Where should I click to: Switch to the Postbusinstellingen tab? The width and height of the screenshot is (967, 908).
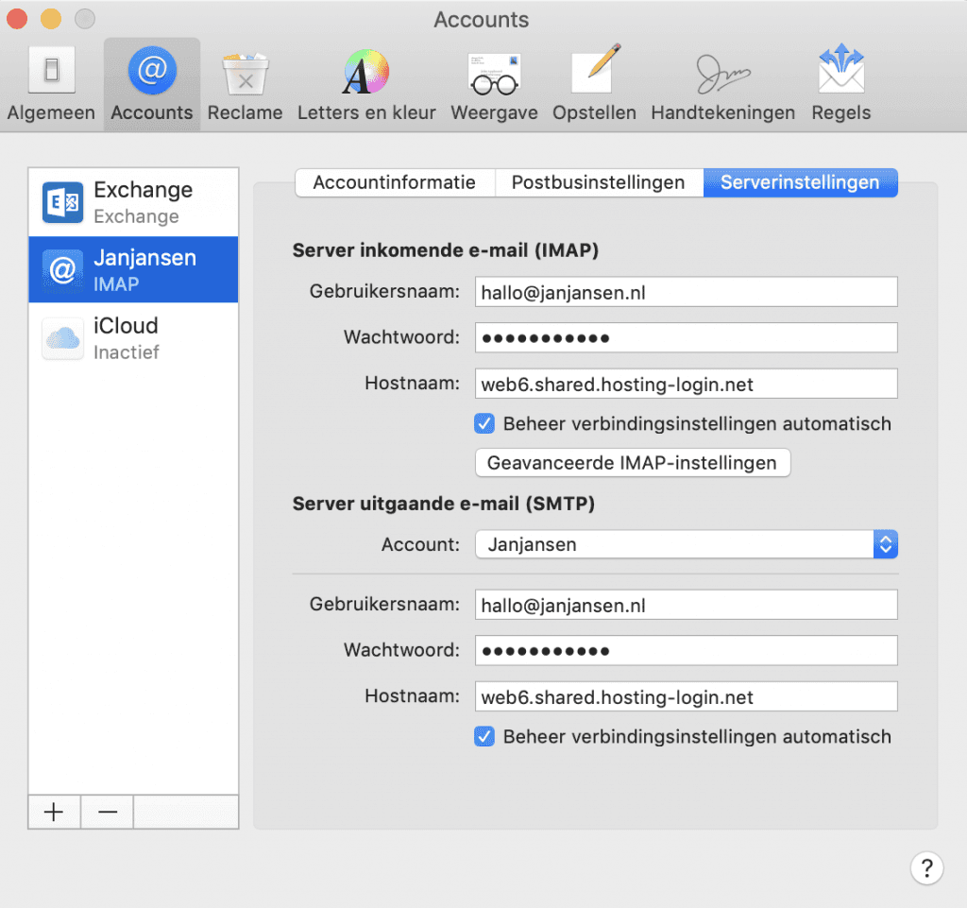pyautogui.click(x=598, y=183)
